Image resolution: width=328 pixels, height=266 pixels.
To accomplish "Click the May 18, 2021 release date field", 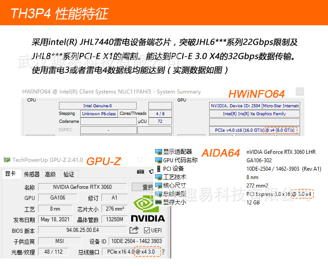I will point(55,219).
